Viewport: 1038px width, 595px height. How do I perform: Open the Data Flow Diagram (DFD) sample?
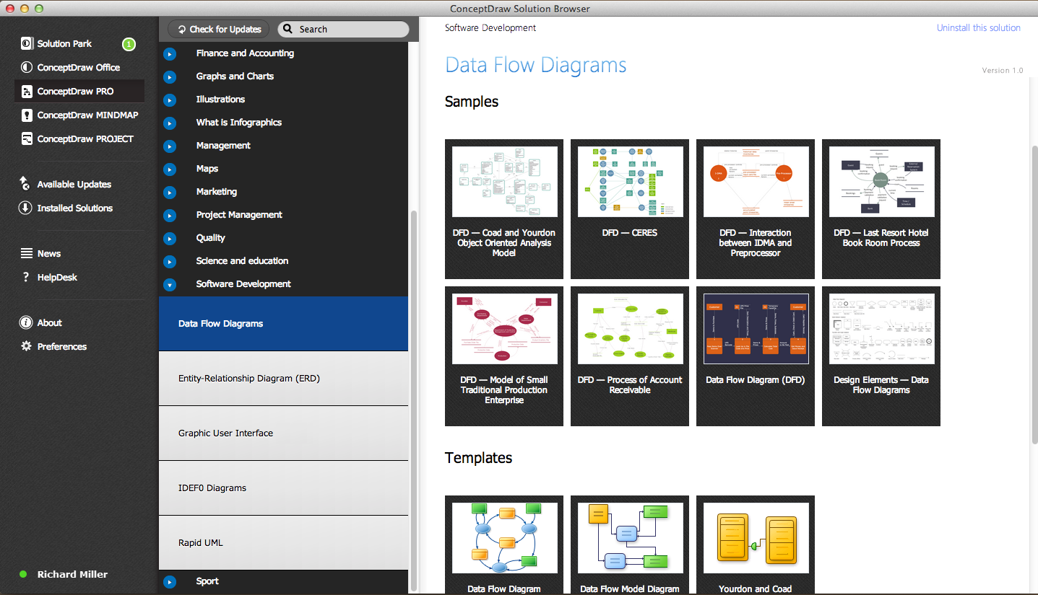click(756, 356)
